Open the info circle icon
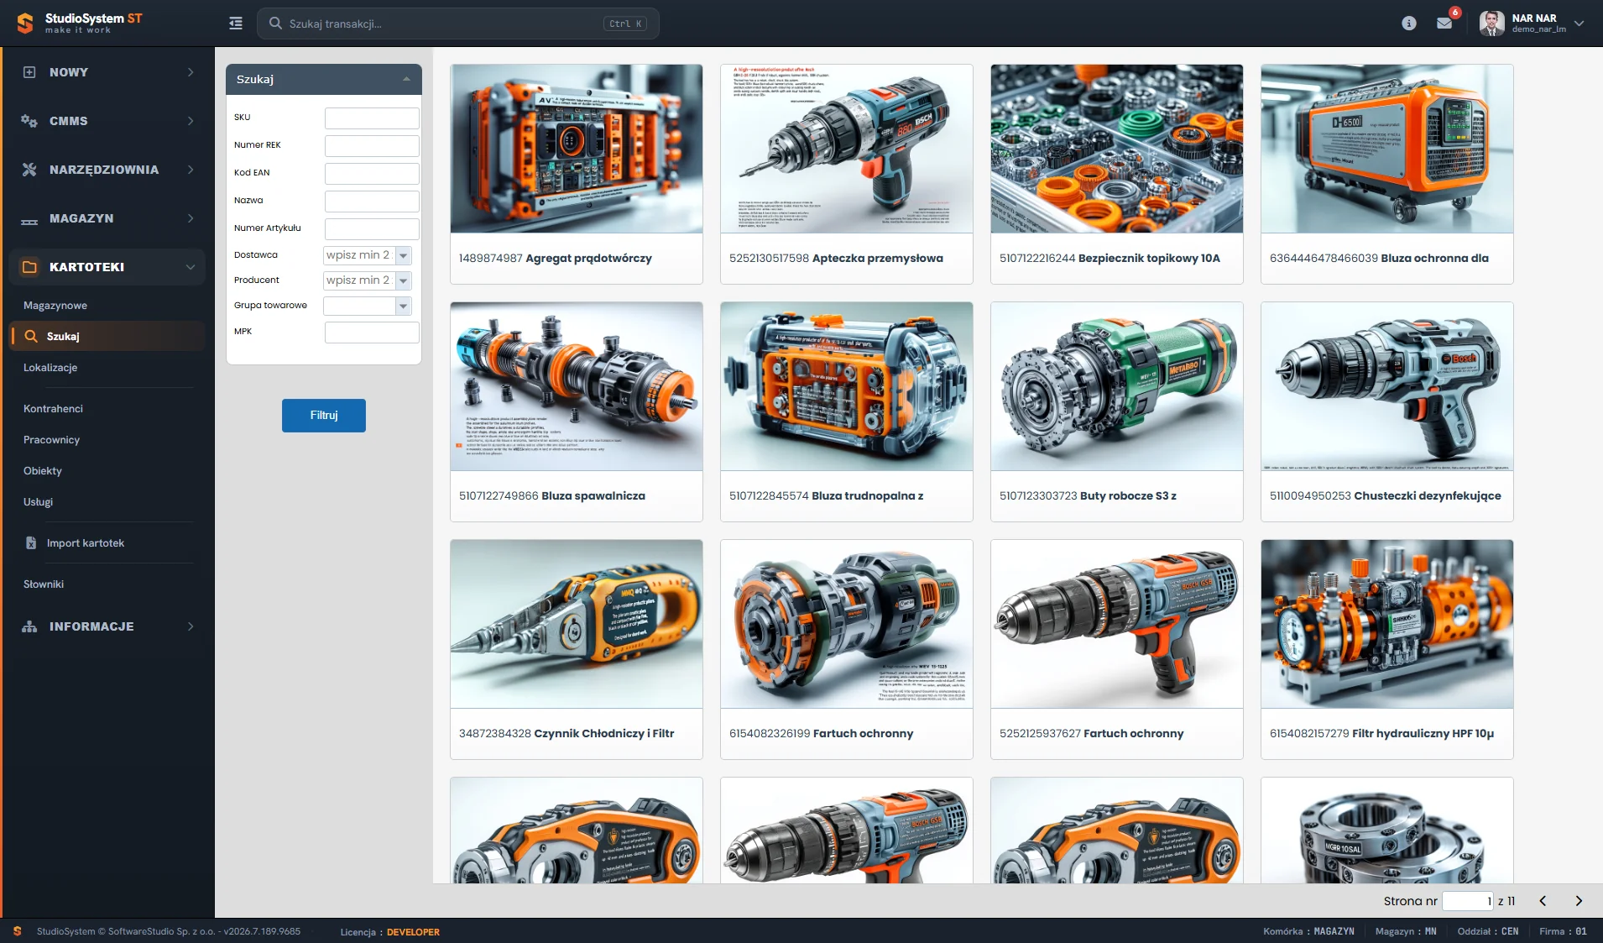 point(1409,24)
